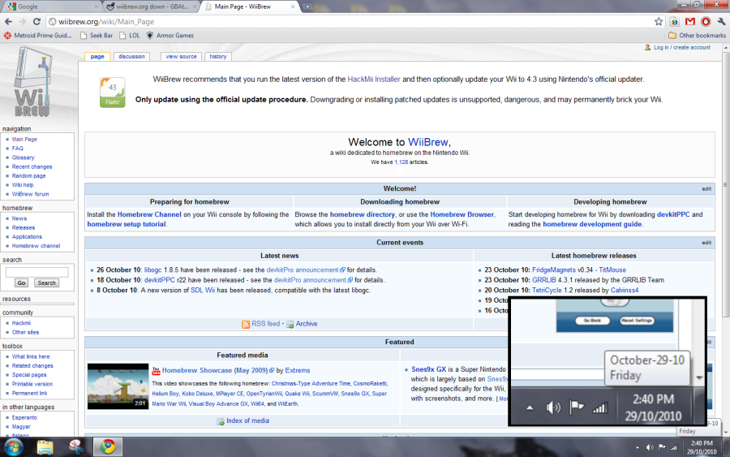Open the discussion tab of the wiki
Viewport: 730px width, 457px height.
click(x=131, y=57)
